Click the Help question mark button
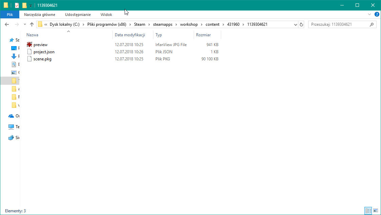381x215 pixels. [377, 14]
